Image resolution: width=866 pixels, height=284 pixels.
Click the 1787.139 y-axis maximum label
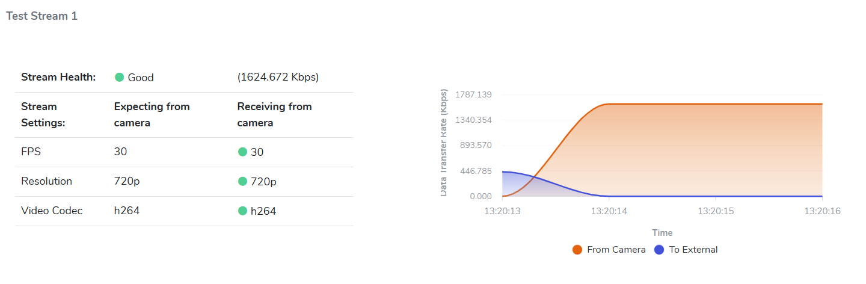[x=474, y=95]
